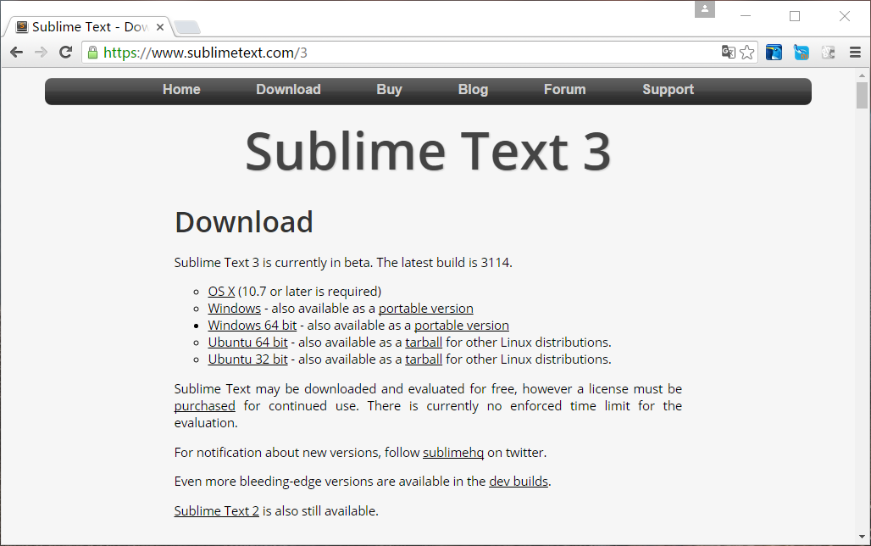Image resolution: width=871 pixels, height=546 pixels.
Task: Open tarball link on the Ubuntu 64 bit row
Action: coord(424,342)
